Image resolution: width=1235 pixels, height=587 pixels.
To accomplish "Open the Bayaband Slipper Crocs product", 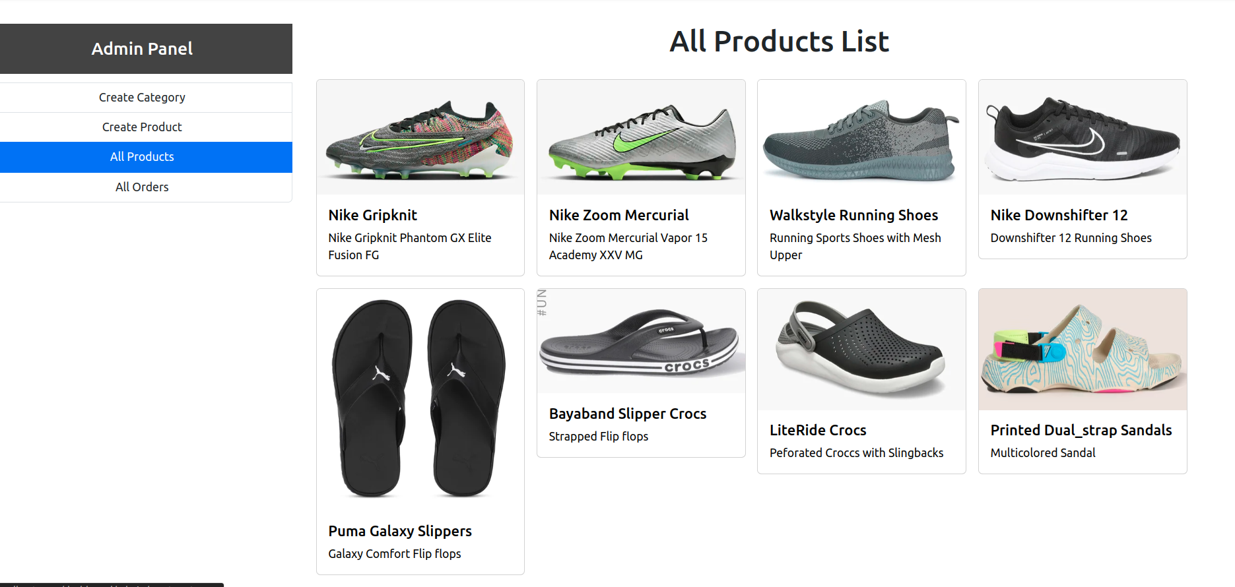I will [x=628, y=414].
